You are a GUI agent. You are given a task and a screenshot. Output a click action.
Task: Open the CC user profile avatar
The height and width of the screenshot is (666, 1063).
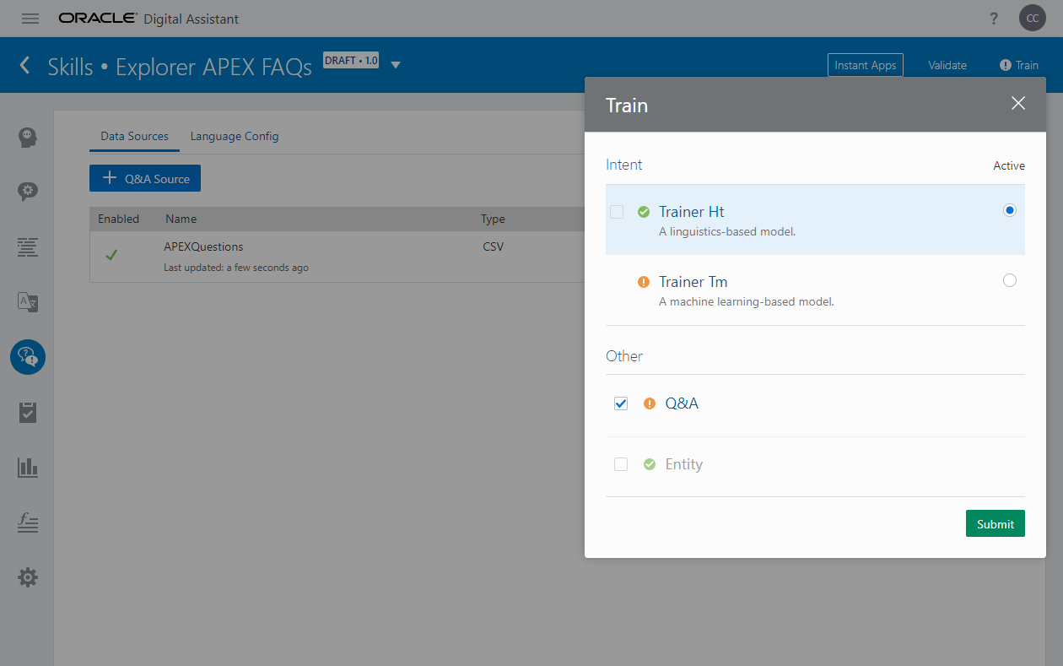(1033, 19)
